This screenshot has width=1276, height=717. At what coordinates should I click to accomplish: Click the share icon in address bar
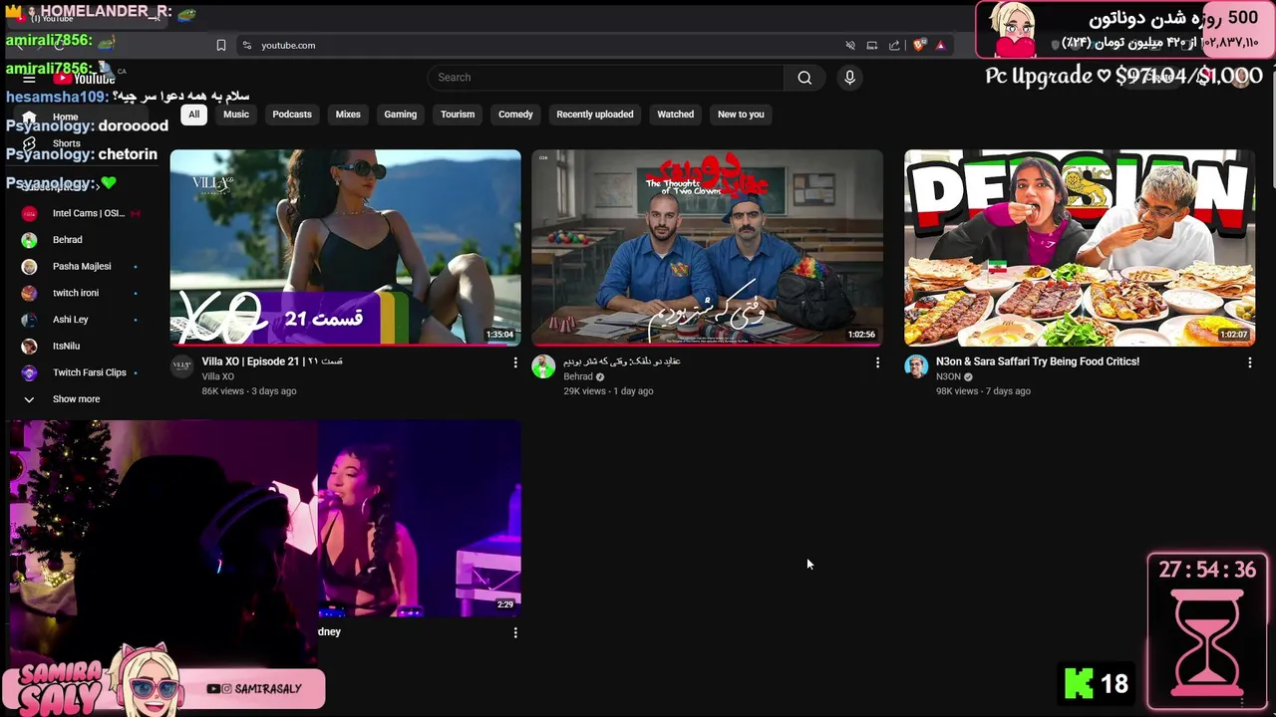(x=894, y=45)
